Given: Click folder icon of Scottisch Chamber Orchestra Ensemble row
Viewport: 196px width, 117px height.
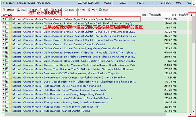Looking at the screenshot, I should tap(11, 77).
